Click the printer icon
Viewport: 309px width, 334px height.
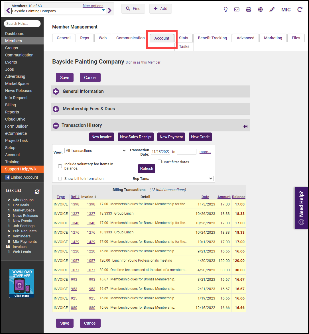coord(249,9)
